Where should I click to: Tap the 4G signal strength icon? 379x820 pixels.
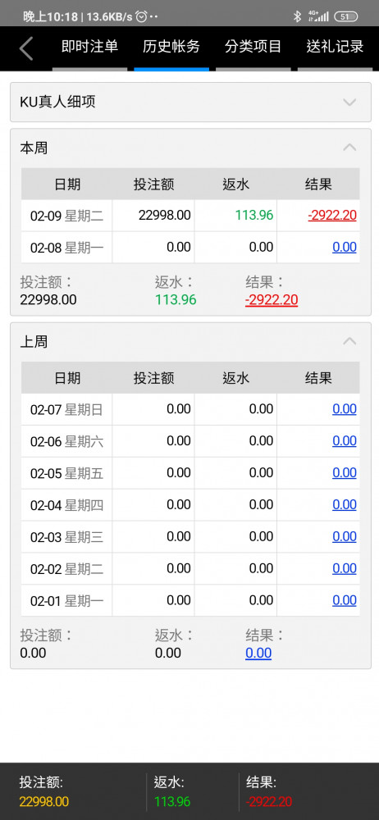pyautogui.click(x=318, y=16)
